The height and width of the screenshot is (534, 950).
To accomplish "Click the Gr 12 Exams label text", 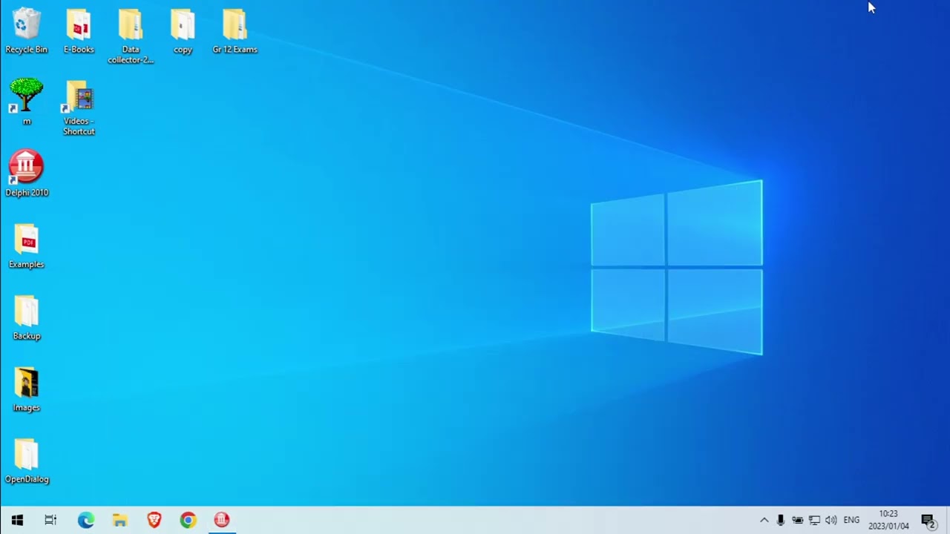I will point(235,50).
